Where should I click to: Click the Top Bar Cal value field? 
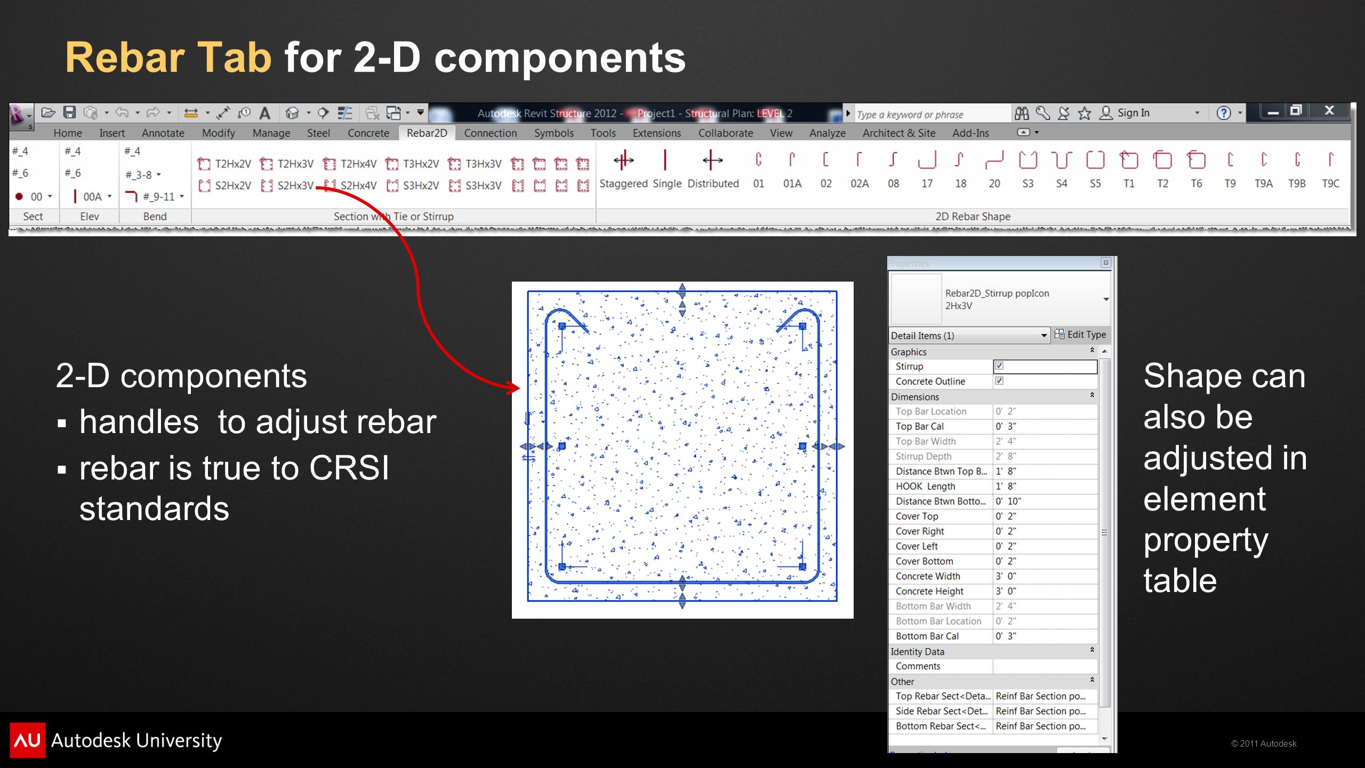click(1045, 426)
